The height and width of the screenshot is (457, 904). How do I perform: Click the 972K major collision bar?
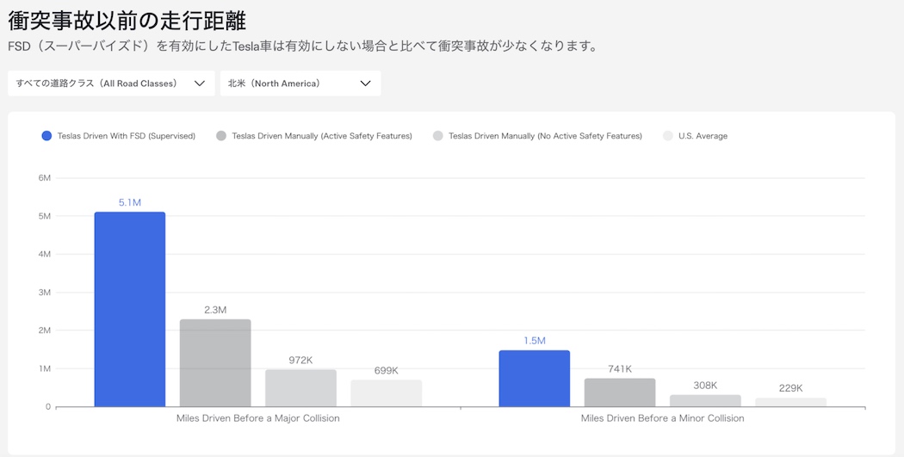300,387
